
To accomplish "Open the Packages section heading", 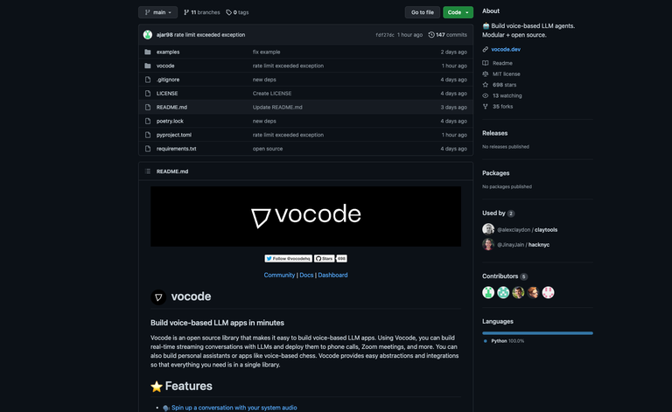I will click(495, 173).
